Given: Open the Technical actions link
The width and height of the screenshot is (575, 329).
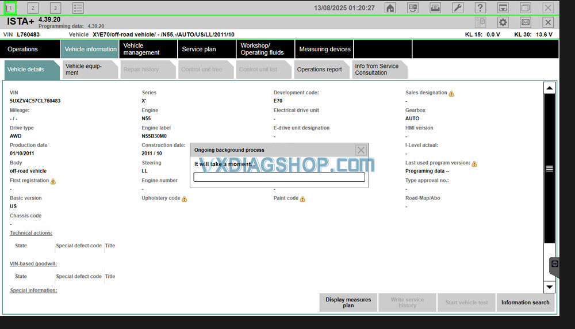Looking at the screenshot, I should click(31, 233).
